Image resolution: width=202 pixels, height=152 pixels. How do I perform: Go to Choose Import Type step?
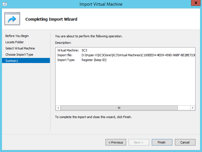click(x=19, y=55)
